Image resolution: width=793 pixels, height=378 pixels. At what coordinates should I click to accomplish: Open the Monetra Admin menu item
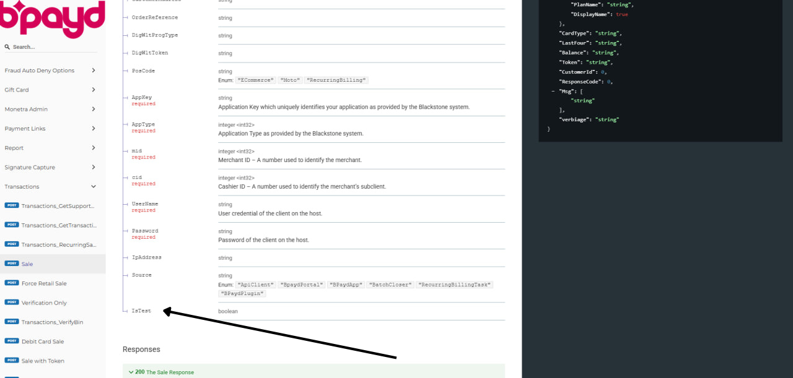[x=26, y=109]
